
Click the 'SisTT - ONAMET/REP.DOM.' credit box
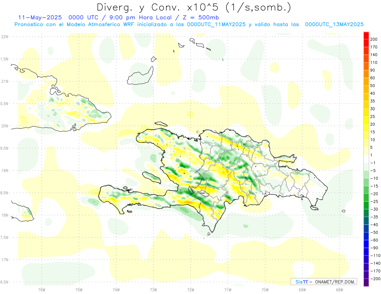click(324, 282)
